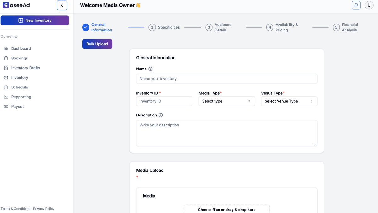Open the Terms & Conditions link
The width and height of the screenshot is (378, 213).
(x=15, y=209)
